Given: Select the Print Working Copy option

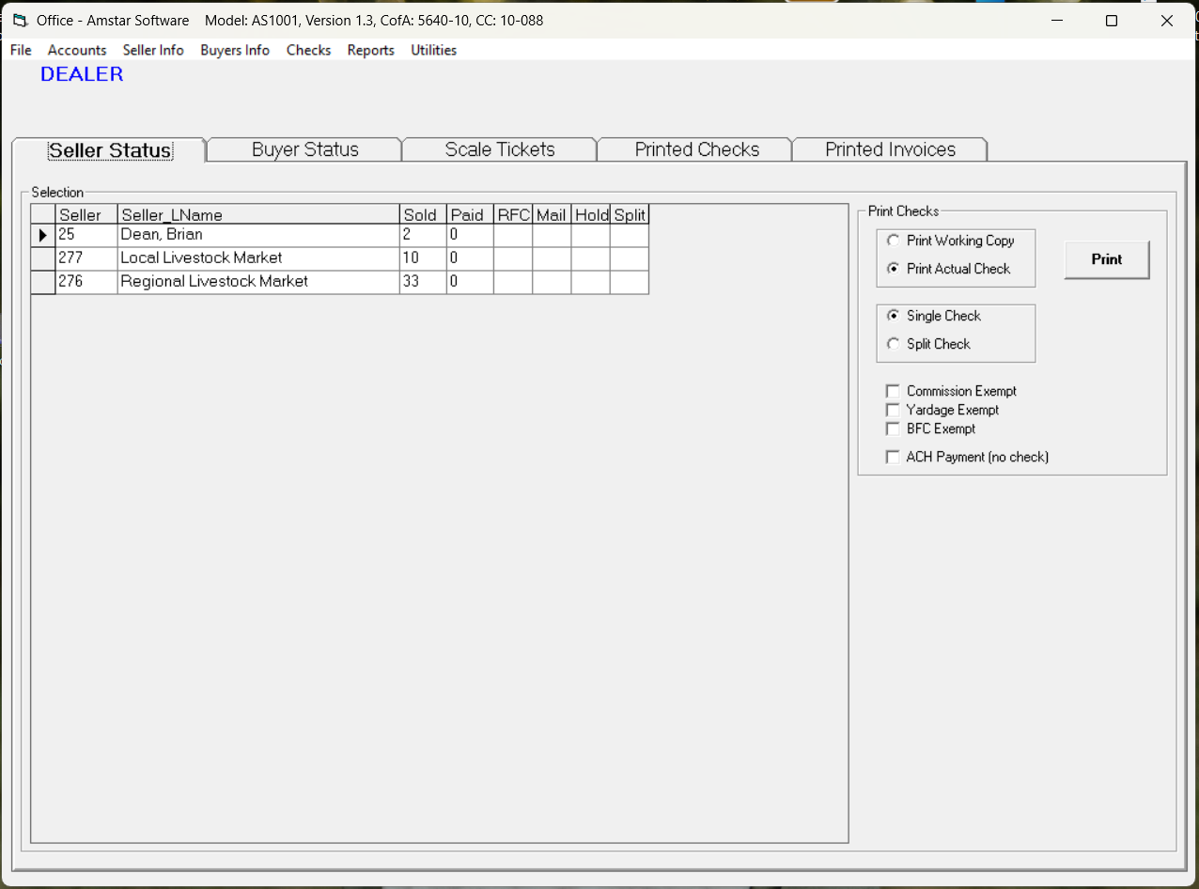Looking at the screenshot, I should [893, 240].
